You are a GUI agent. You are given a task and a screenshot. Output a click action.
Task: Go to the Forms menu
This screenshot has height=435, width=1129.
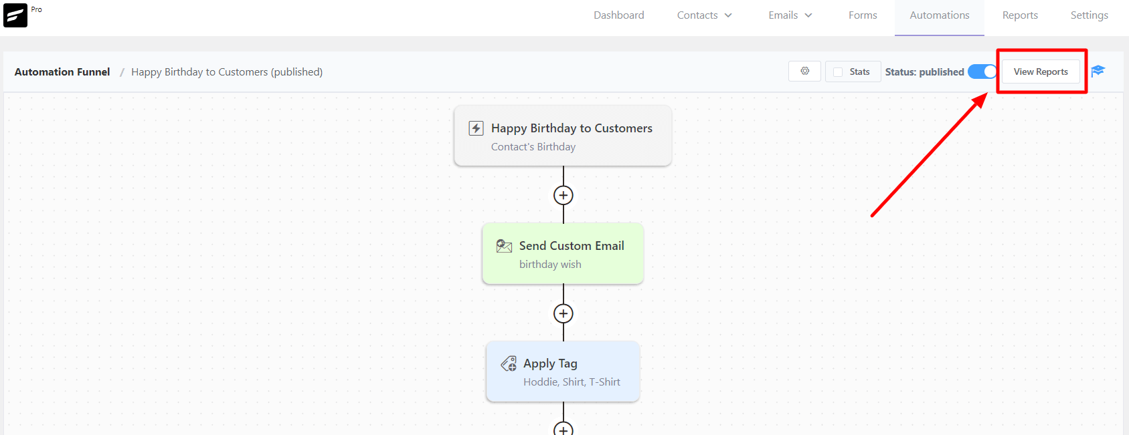coord(863,15)
